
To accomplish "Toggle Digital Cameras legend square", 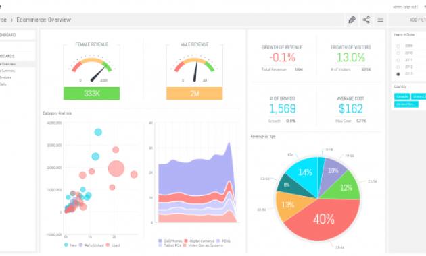I will [186, 241].
